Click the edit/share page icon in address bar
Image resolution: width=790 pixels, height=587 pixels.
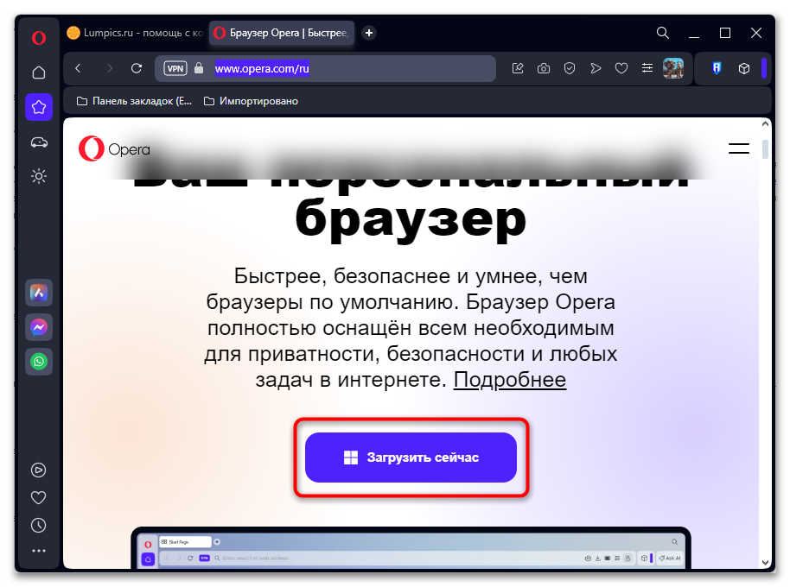pyautogui.click(x=518, y=68)
